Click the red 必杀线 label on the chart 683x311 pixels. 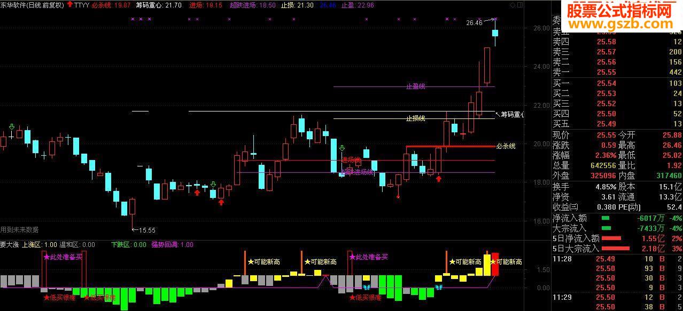pos(506,146)
